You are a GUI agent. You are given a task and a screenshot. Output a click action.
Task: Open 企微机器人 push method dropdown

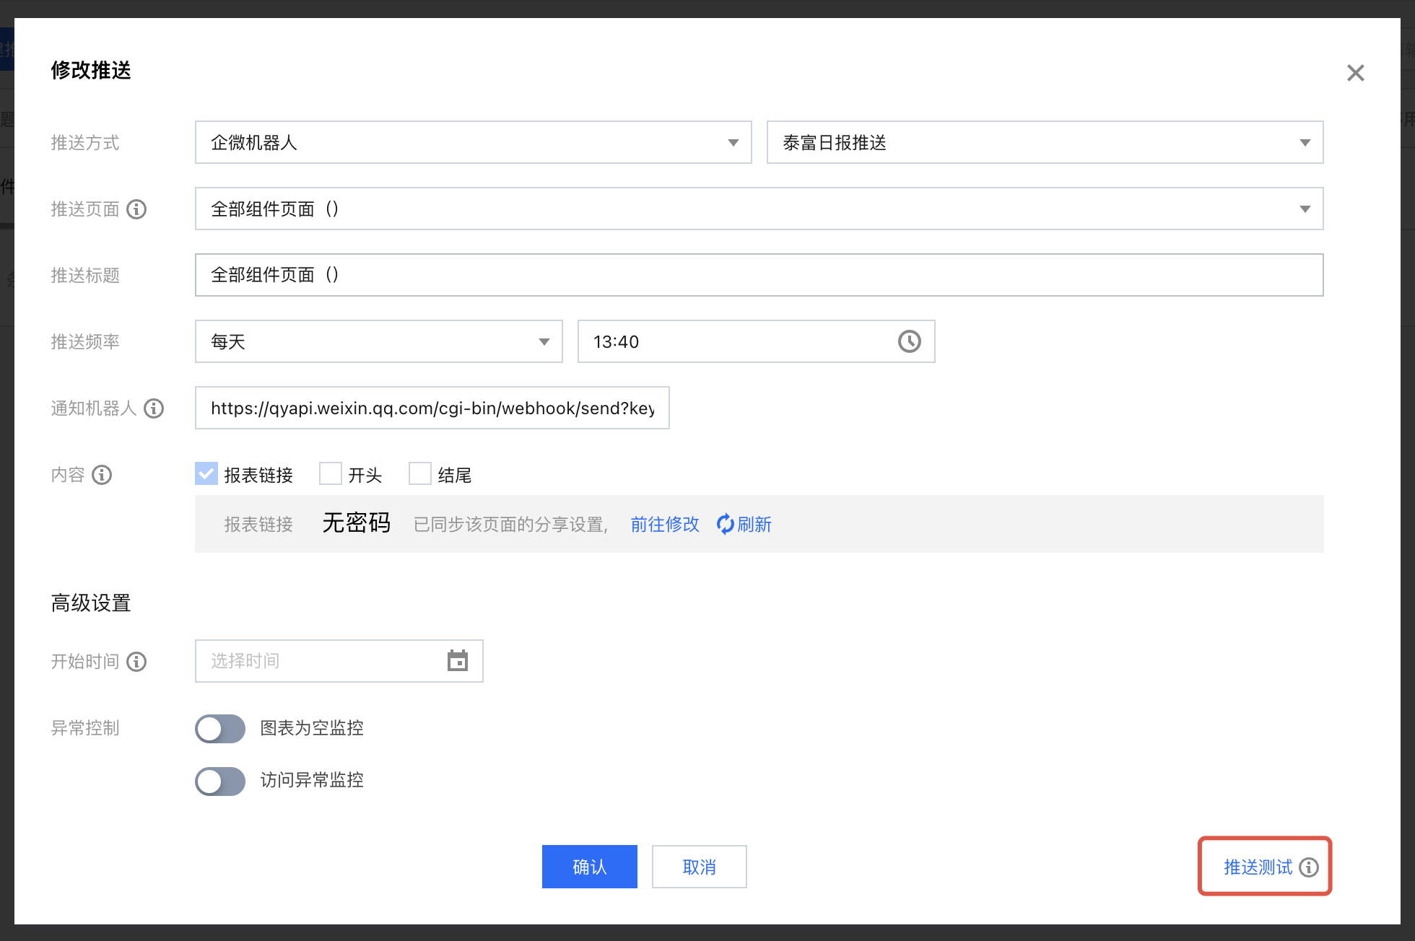coord(473,143)
